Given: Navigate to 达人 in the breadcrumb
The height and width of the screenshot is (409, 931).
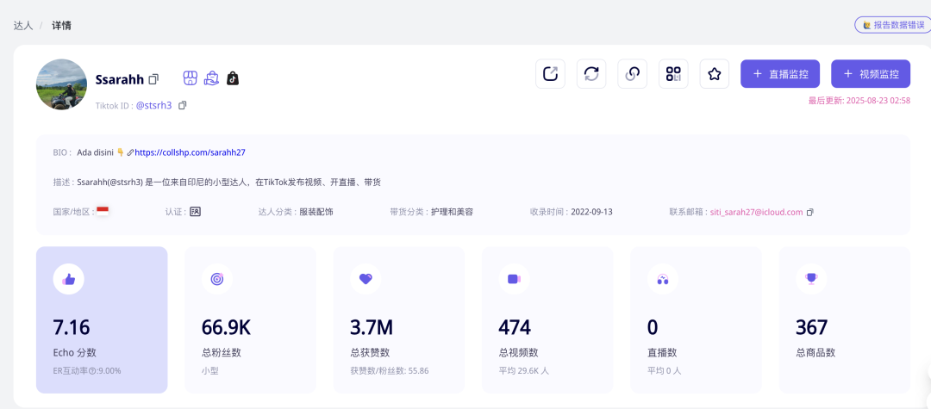Looking at the screenshot, I should pos(23,25).
